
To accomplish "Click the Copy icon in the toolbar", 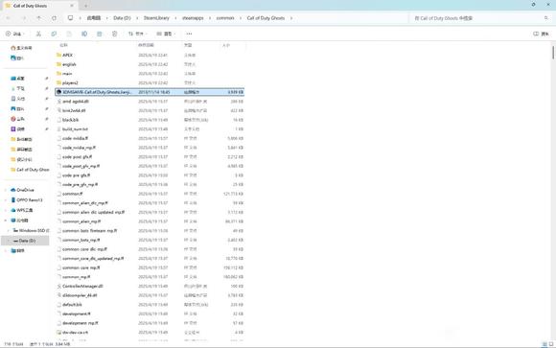I will tap(54, 34).
